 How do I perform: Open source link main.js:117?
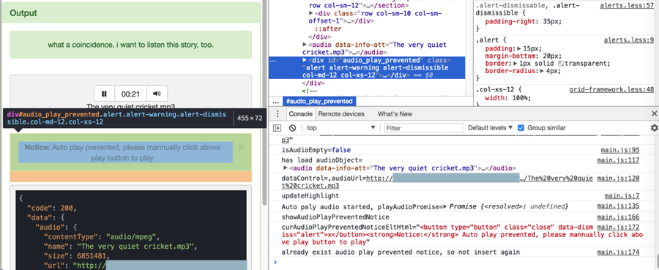[618, 160]
